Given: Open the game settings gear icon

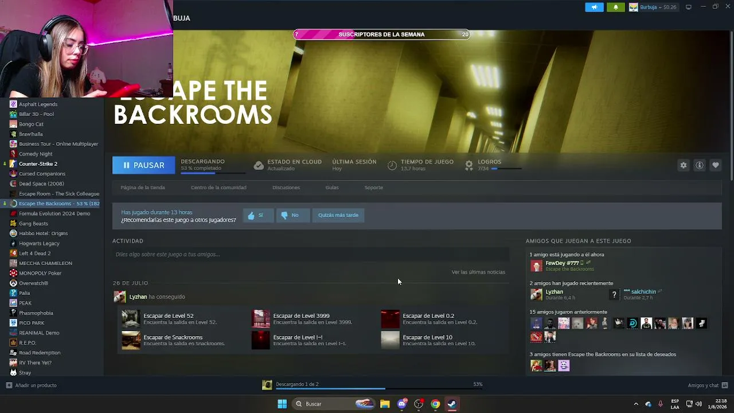Looking at the screenshot, I should (684, 165).
